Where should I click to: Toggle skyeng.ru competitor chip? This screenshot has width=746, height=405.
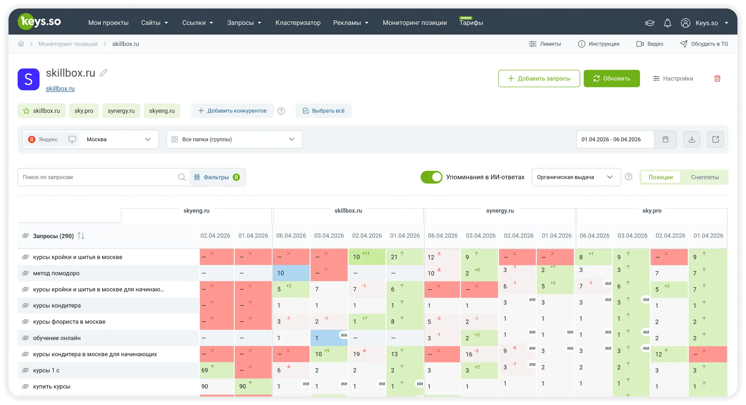[162, 111]
